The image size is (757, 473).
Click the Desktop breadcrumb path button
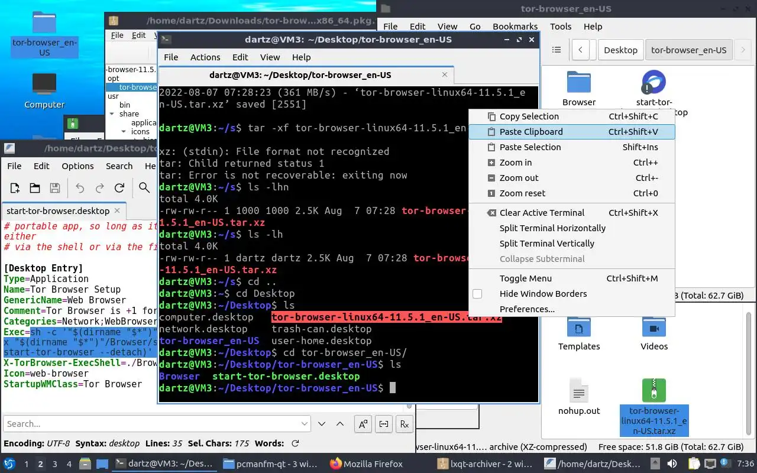click(620, 50)
